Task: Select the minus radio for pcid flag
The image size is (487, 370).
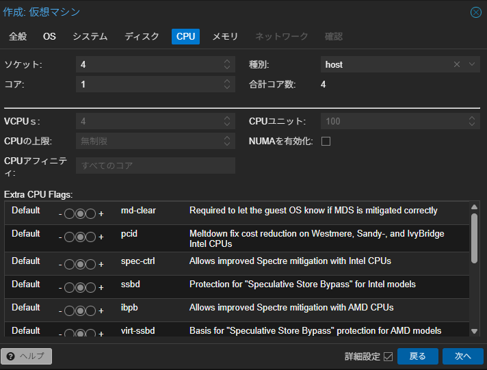Action: (69, 237)
